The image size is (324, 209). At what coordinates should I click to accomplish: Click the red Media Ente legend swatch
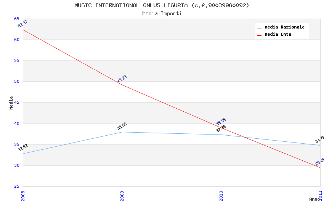pyautogui.click(x=260, y=35)
